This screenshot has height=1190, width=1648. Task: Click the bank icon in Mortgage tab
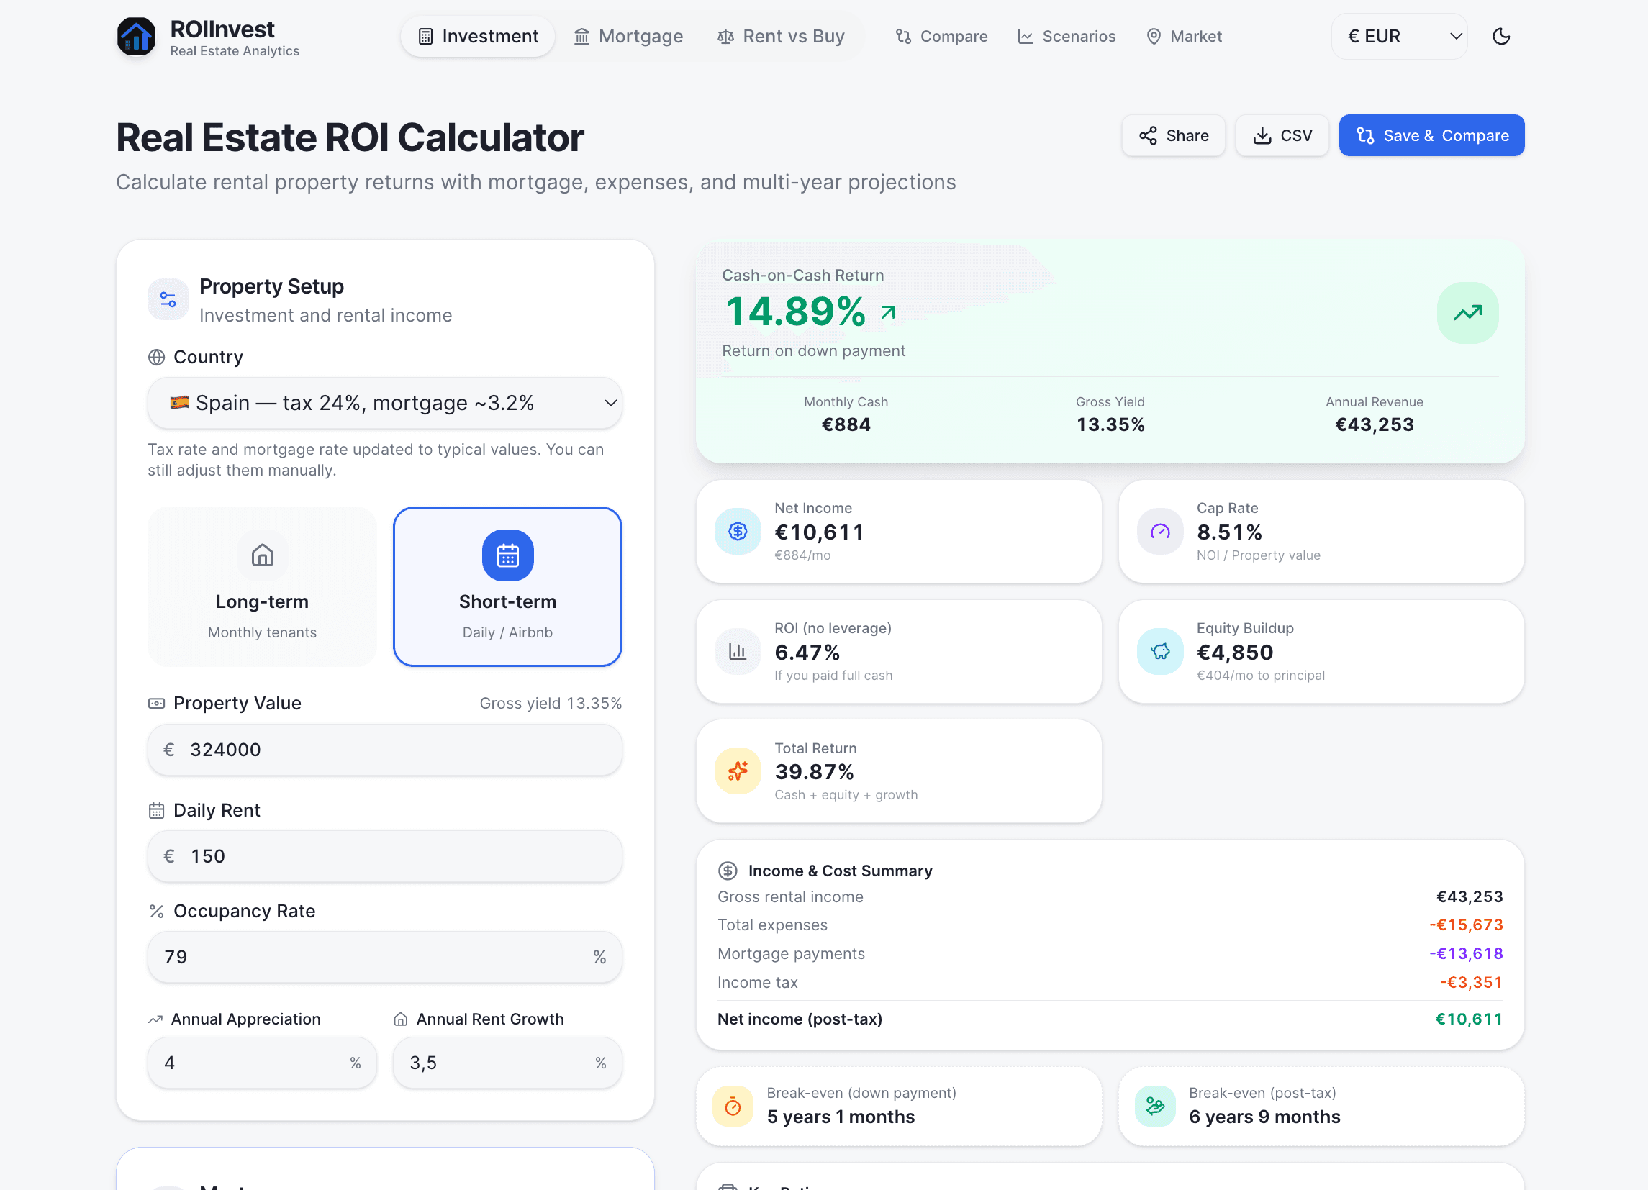[581, 36]
